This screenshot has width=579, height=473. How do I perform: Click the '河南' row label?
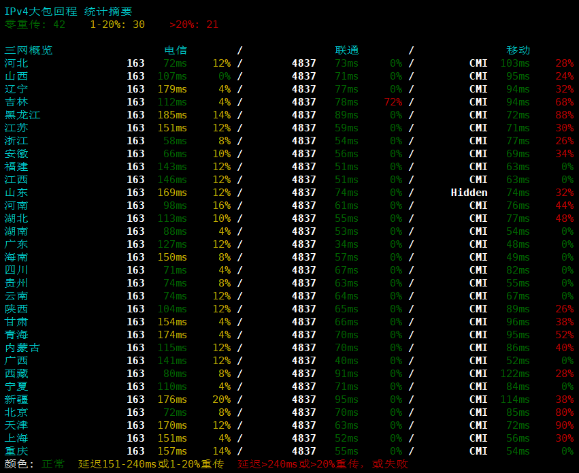(x=16, y=206)
